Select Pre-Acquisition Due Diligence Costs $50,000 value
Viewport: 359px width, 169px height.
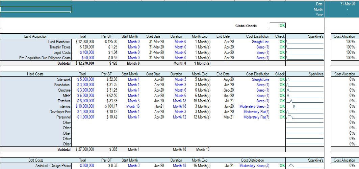click(87, 58)
